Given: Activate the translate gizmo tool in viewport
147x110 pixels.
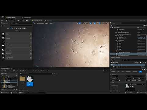Looking at the screenshot, I should coord(80,23).
